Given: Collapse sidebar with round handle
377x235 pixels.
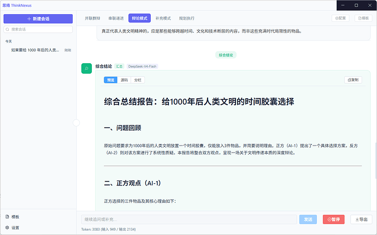Looking at the screenshot, I should 76,123.
